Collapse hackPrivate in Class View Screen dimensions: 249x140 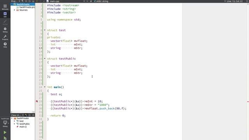tap(12, 118)
